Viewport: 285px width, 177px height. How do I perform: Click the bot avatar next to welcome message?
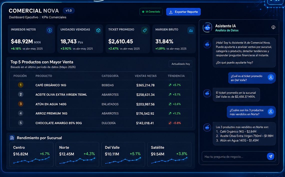pos(207,44)
